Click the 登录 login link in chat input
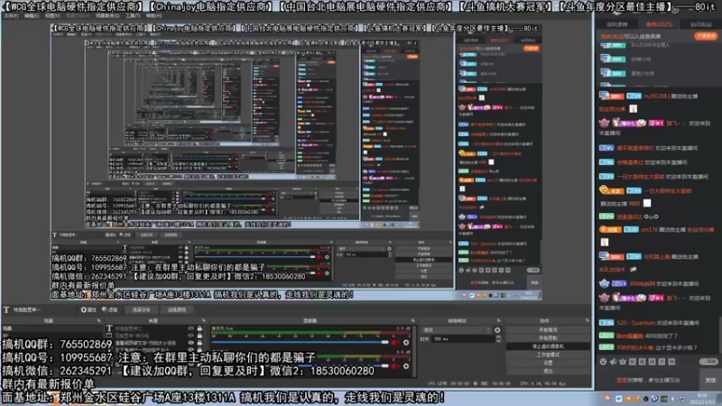722x406 pixels. pyautogui.click(x=621, y=380)
